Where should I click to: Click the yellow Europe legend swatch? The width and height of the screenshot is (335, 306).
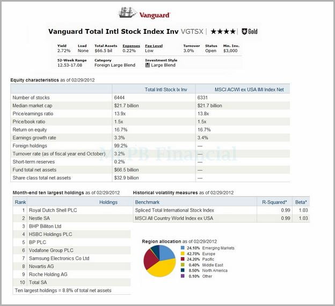(x=183, y=253)
